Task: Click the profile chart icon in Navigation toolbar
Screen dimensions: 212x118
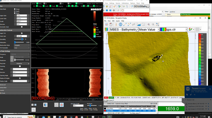Action: 139,24
